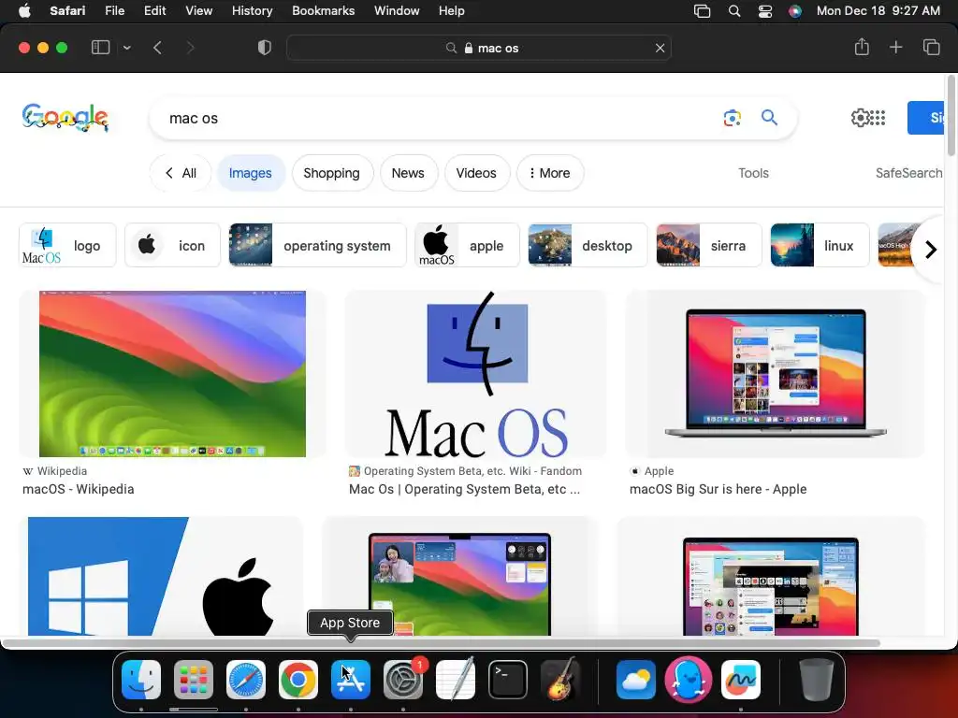Choose the linux suggestion chip
The image size is (958, 718).
coord(820,245)
